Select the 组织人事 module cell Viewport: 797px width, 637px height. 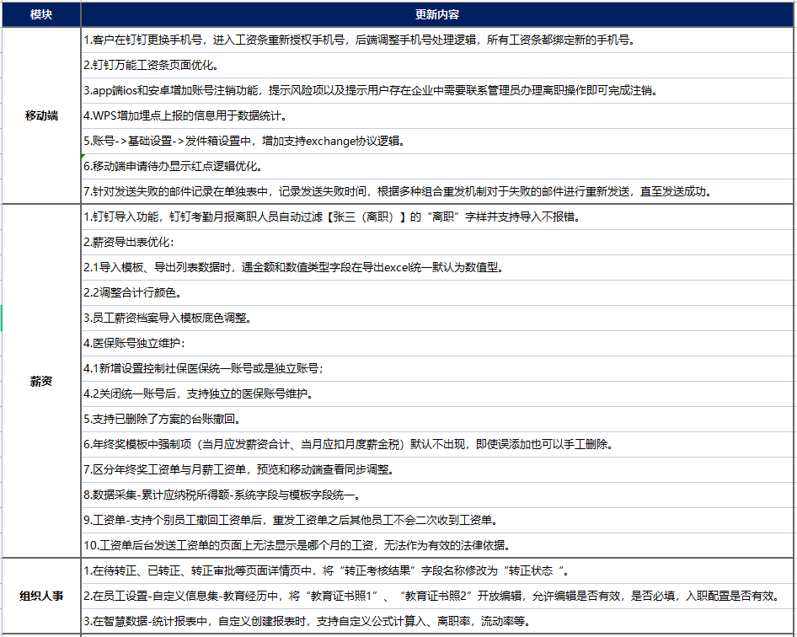pos(40,597)
